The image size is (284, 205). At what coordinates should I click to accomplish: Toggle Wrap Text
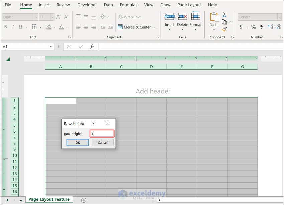coord(130,17)
